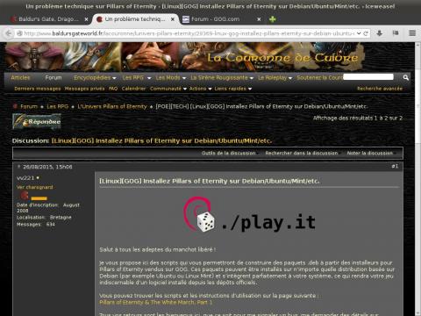
Task: Open the Communauté dropdown menu
Action: click(x=168, y=89)
